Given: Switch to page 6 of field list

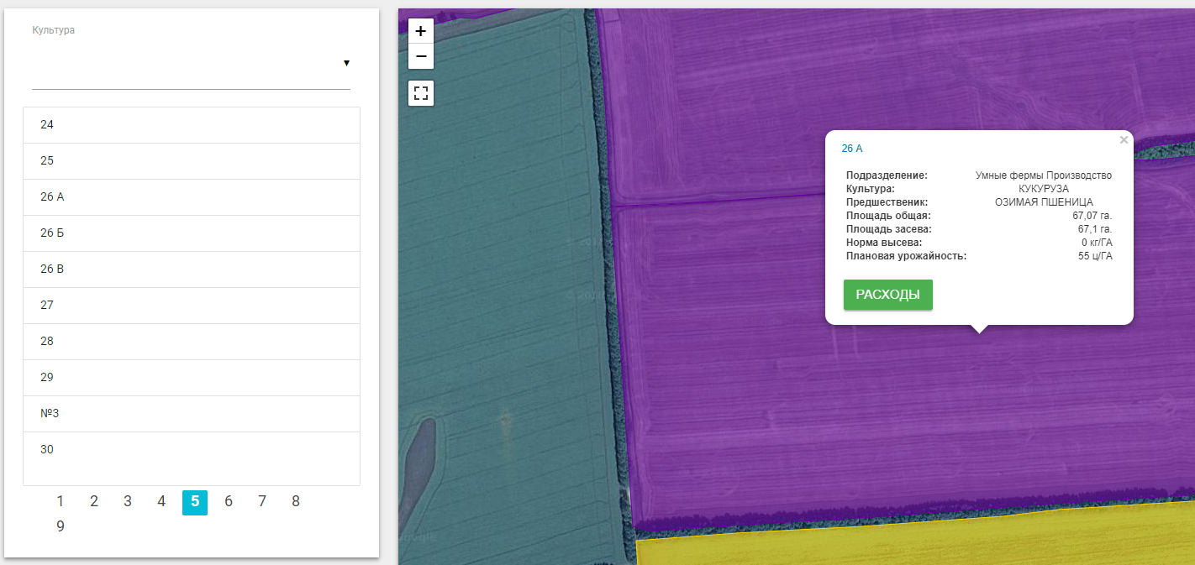Looking at the screenshot, I should coord(229,501).
